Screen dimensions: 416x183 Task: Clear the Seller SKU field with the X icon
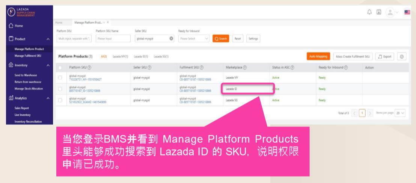[x=171, y=38]
